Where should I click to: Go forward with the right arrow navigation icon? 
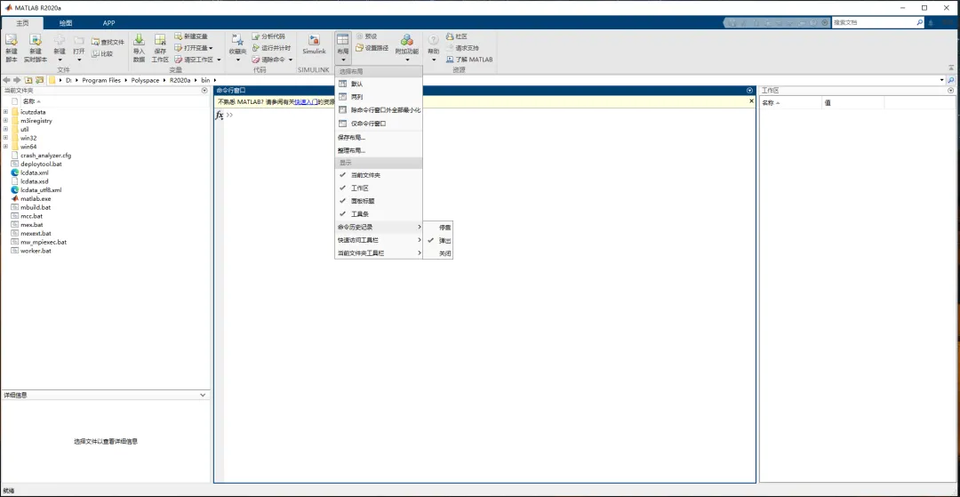pyautogui.click(x=17, y=80)
